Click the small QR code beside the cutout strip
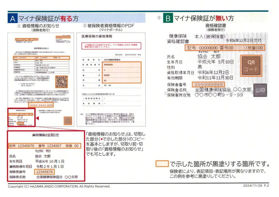Screen dimensions: 279x197 (x=68, y=121)
